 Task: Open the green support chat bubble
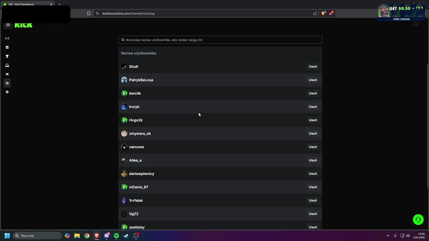418,220
